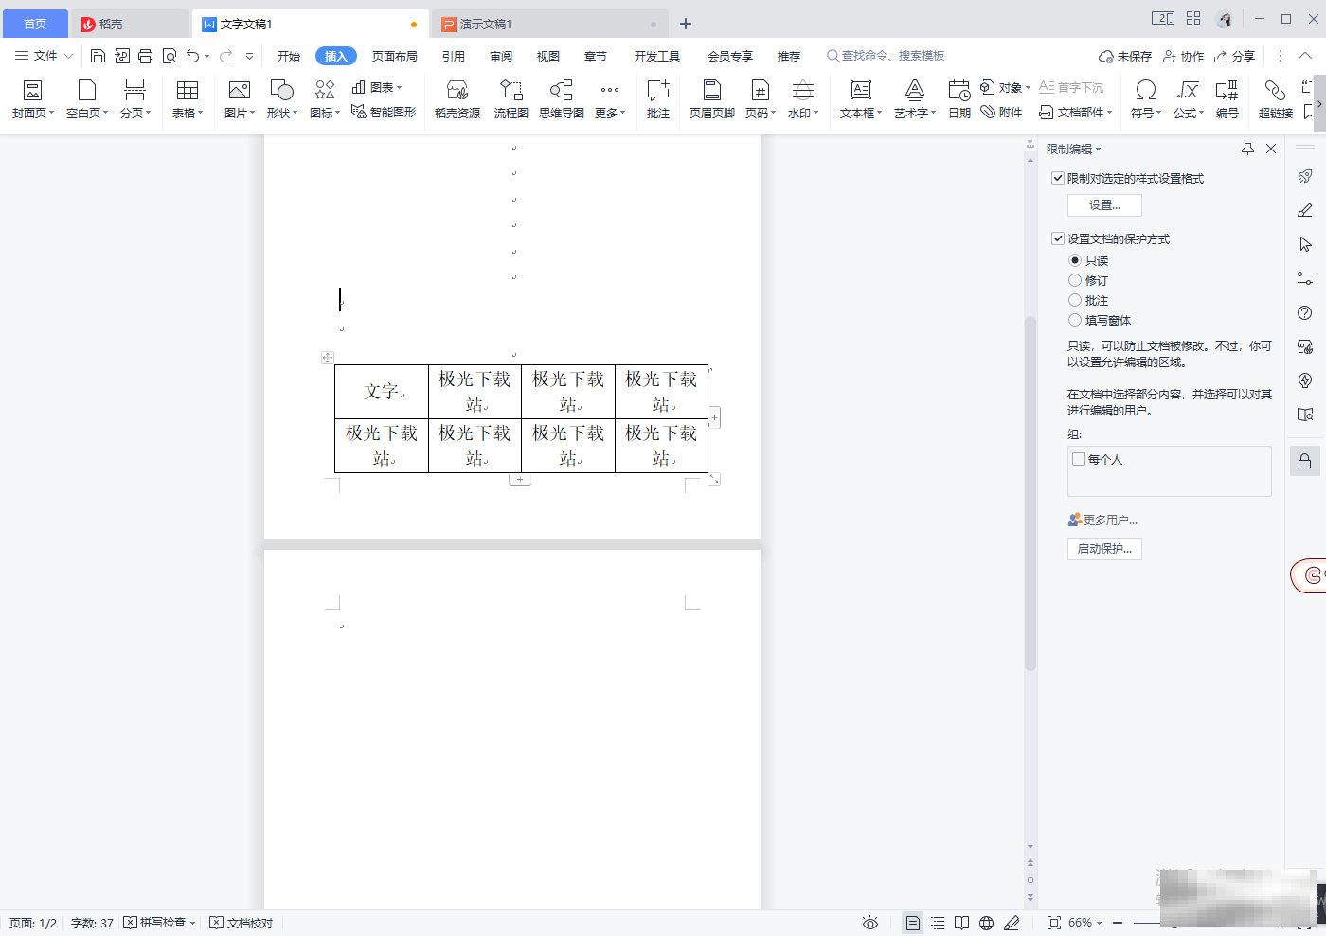
Task: Insert a 思维导图 mind map
Action: pos(561,98)
